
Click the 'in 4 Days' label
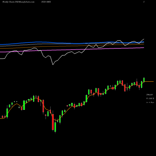(150, 102)
